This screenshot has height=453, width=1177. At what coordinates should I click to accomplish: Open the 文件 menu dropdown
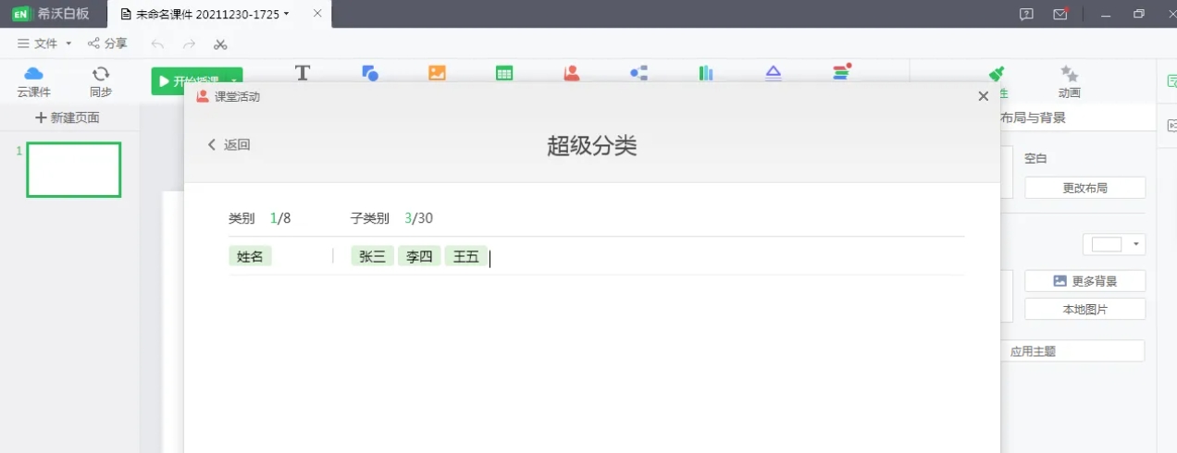[x=44, y=43]
